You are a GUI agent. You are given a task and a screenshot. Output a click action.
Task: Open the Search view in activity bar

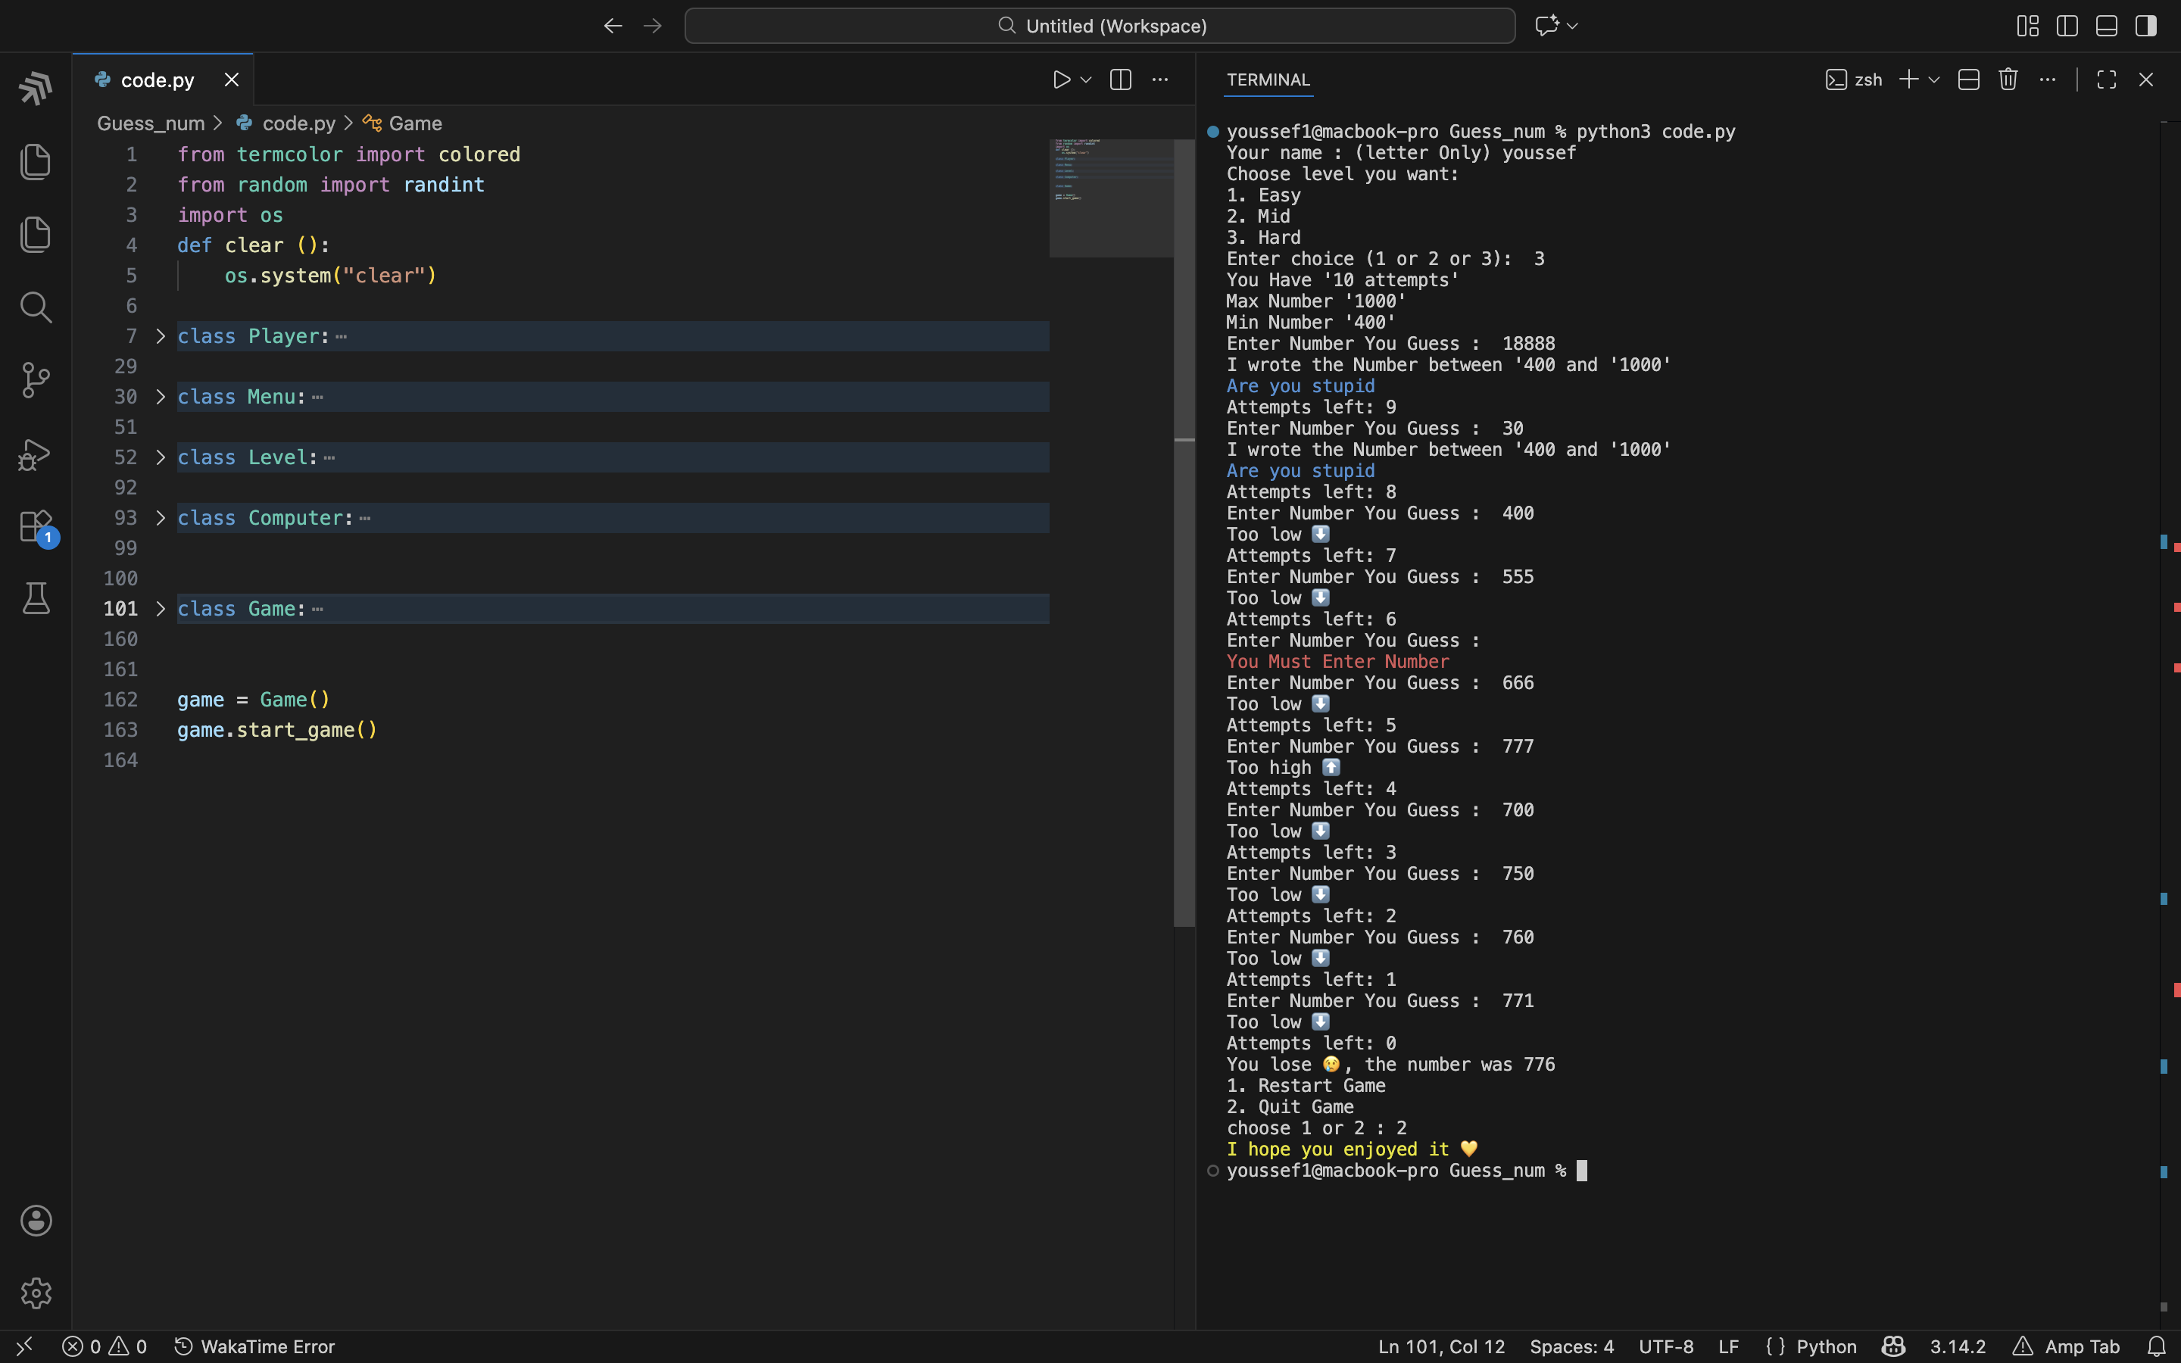(x=35, y=307)
